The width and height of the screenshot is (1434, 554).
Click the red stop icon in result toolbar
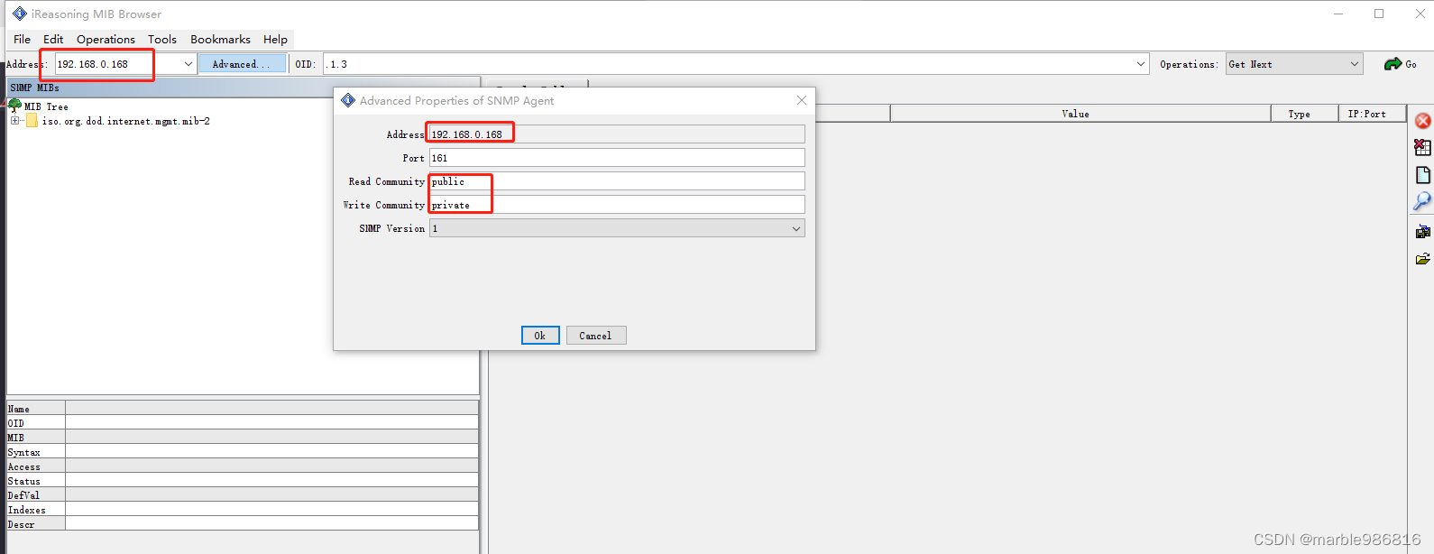tap(1423, 121)
